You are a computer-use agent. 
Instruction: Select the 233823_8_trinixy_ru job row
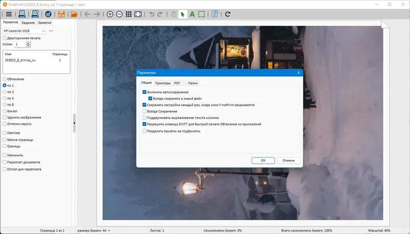coord(36,60)
